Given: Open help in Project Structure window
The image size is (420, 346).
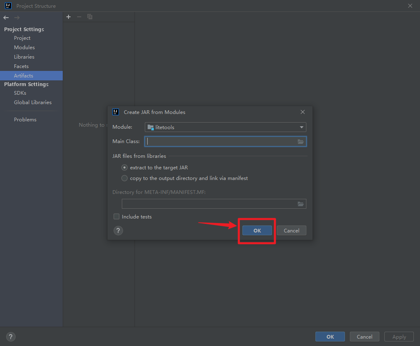Looking at the screenshot, I should tap(11, 337).
